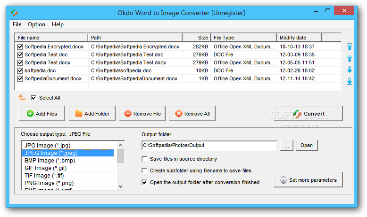Minimize the Okdo converter window
367x217 pixels.
316,11
